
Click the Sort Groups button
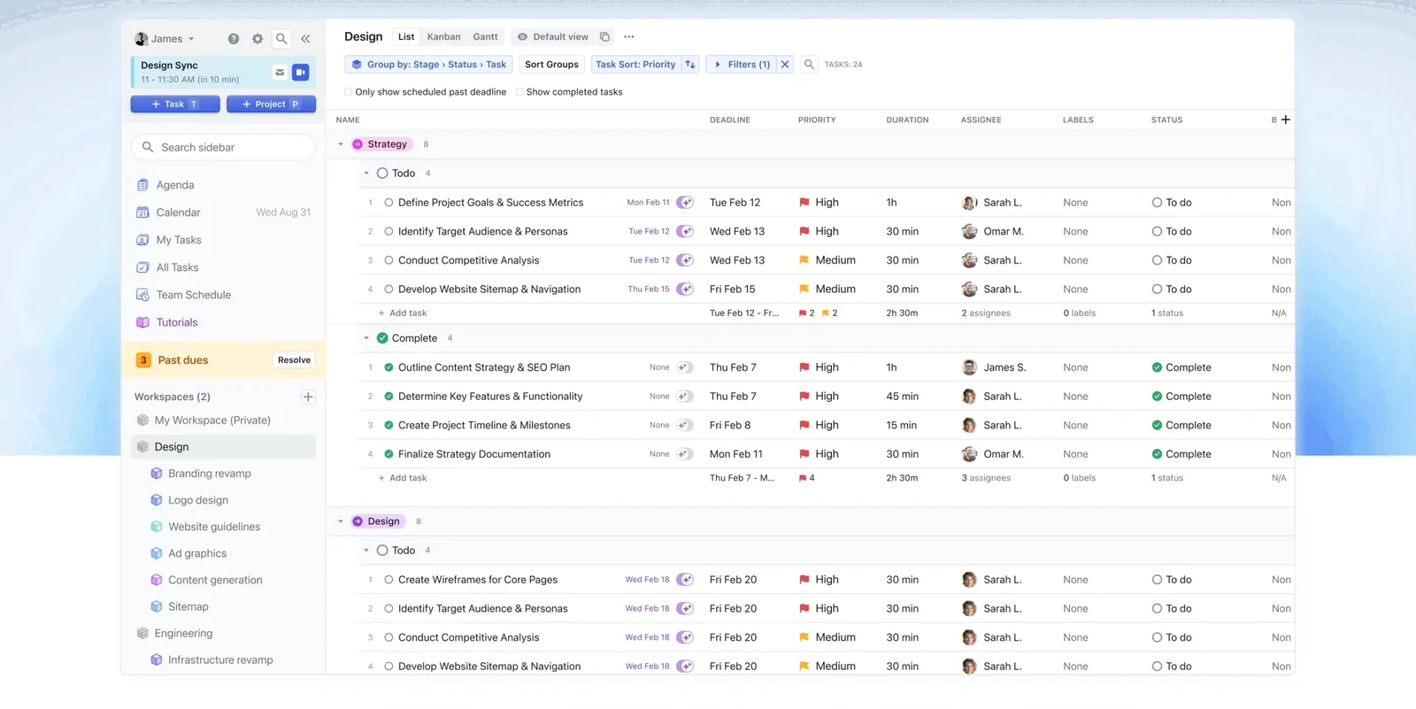coord(551,65)
